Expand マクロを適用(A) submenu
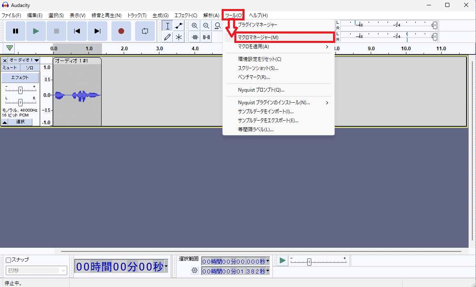Image resolution: width=476 pixels, height=287 pixels. tap(279, 47)
